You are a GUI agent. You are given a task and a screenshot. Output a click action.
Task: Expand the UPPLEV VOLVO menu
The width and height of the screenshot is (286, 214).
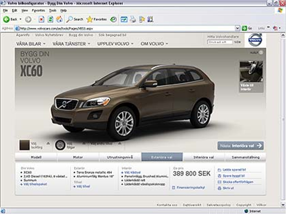pyautogui.click(x=115, y=44)
